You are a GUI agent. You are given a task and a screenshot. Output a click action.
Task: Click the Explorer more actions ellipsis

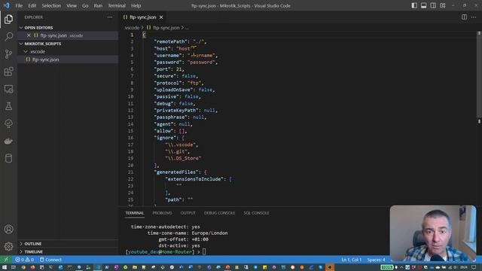pos(110,17)
